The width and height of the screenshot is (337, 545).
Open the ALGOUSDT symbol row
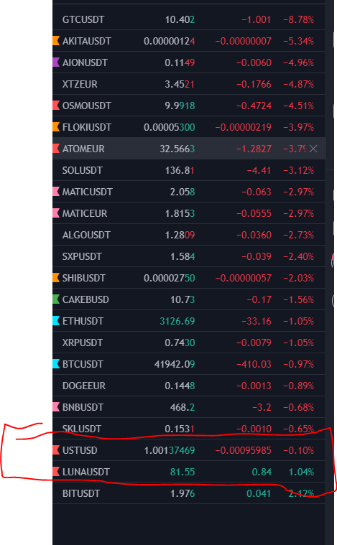tap(189, 235)
